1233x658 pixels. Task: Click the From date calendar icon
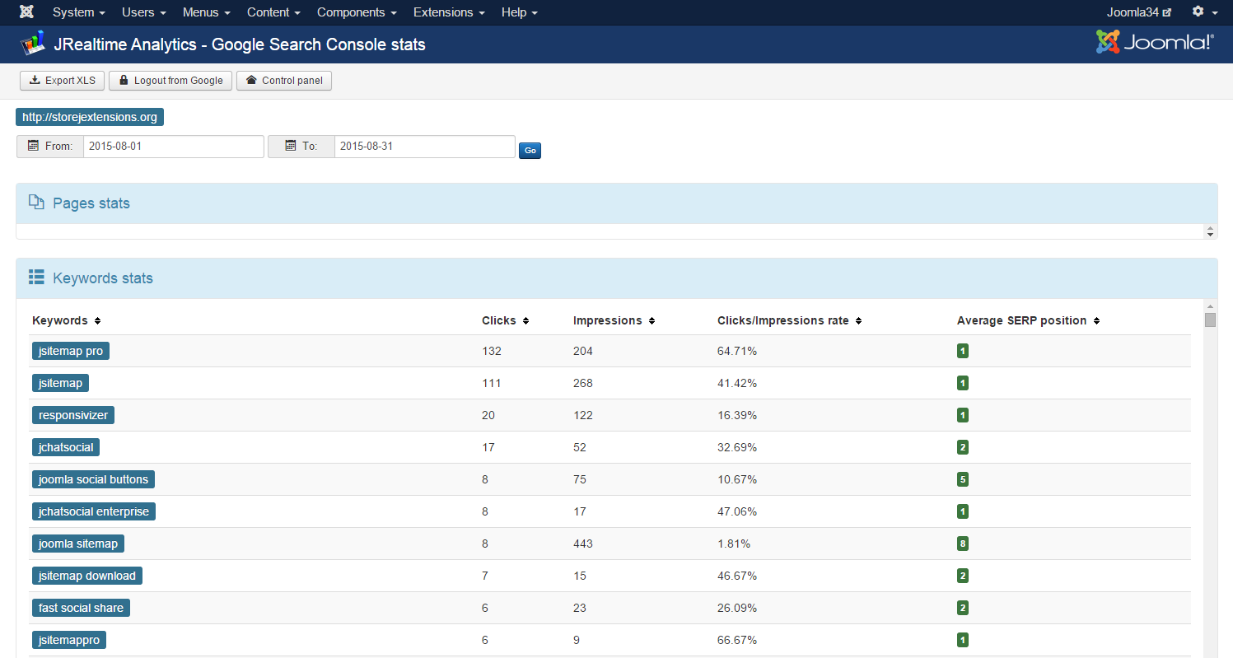[x=34, y=146]
